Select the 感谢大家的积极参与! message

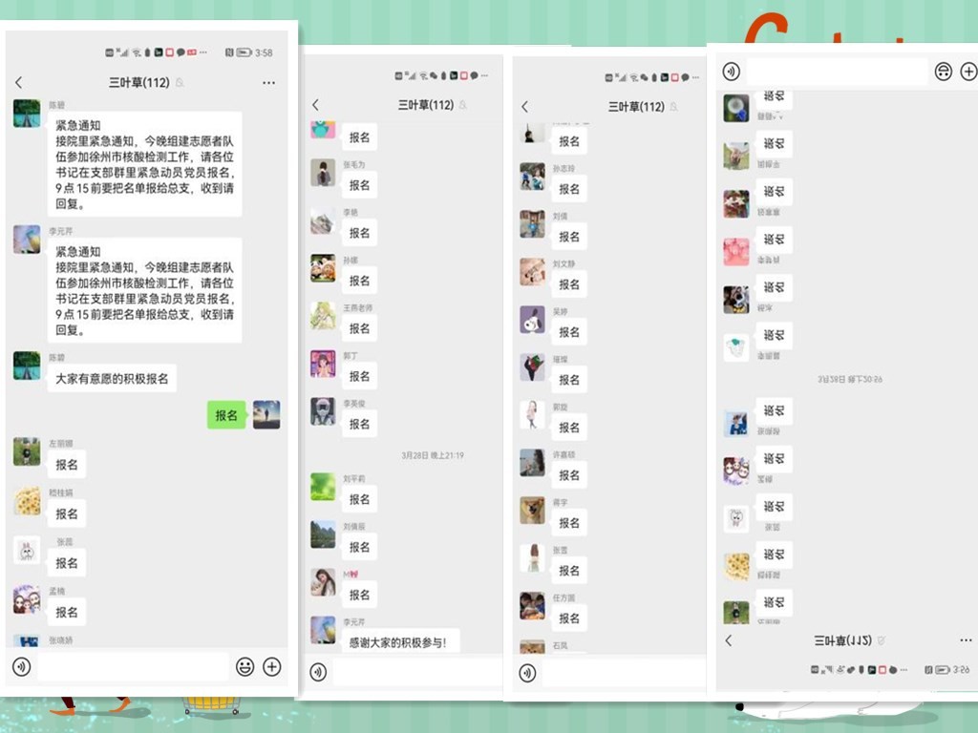coord(401,641)
